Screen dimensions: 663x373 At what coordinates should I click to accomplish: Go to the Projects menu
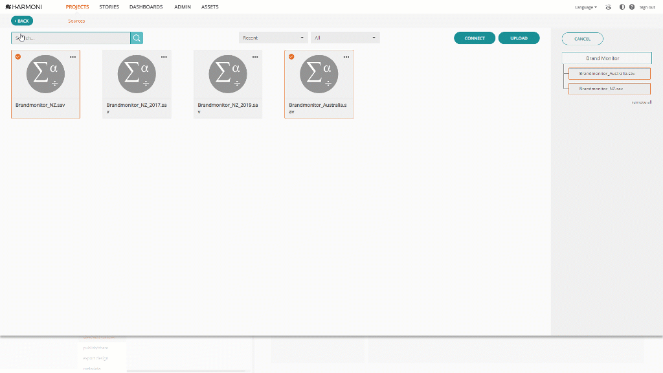pyautogui.click(x=78, y=6)
